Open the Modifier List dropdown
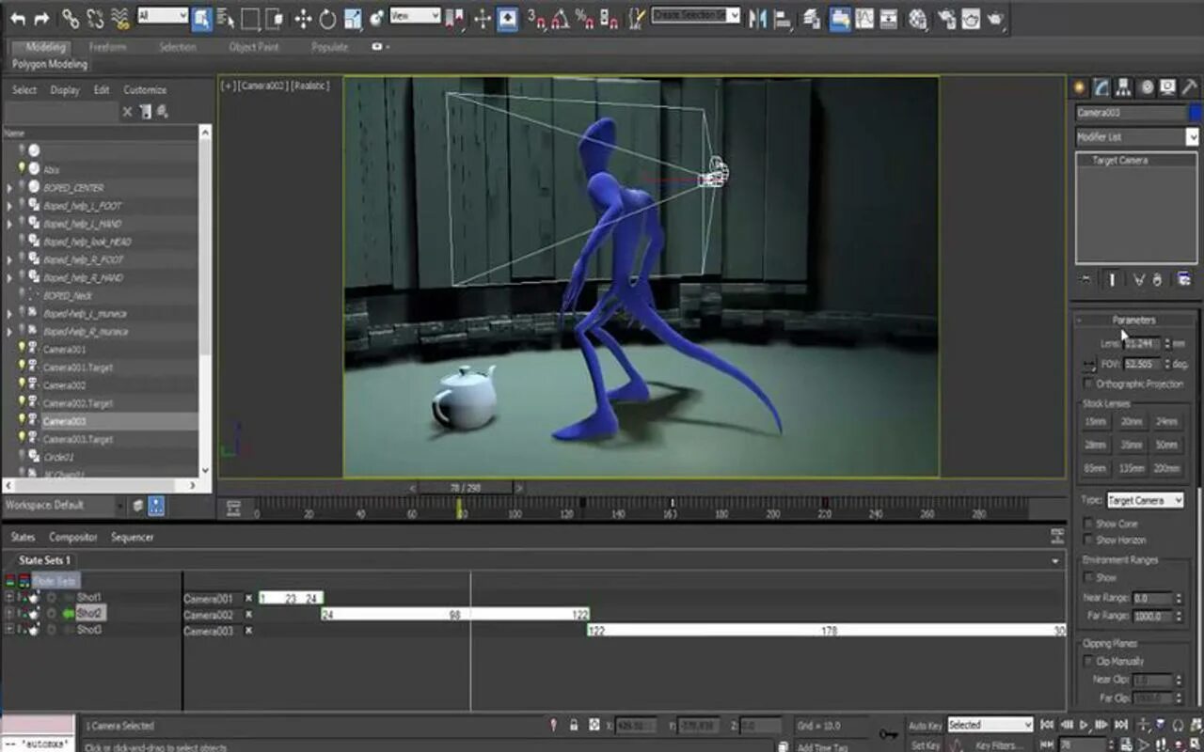Image resolution: width=1204 pixels, height=752 pixels. pyautogui.click(x=1137, y=137)
